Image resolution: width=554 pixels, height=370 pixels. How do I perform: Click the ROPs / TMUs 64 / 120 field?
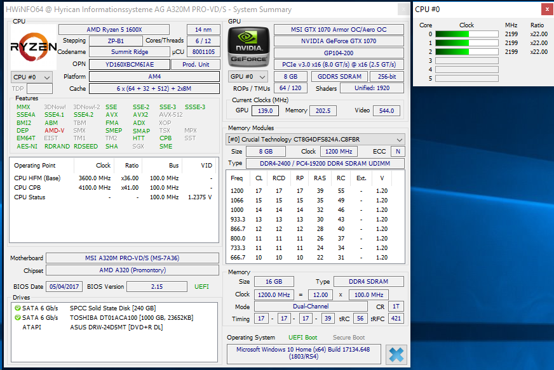click(x=290, y=88)
